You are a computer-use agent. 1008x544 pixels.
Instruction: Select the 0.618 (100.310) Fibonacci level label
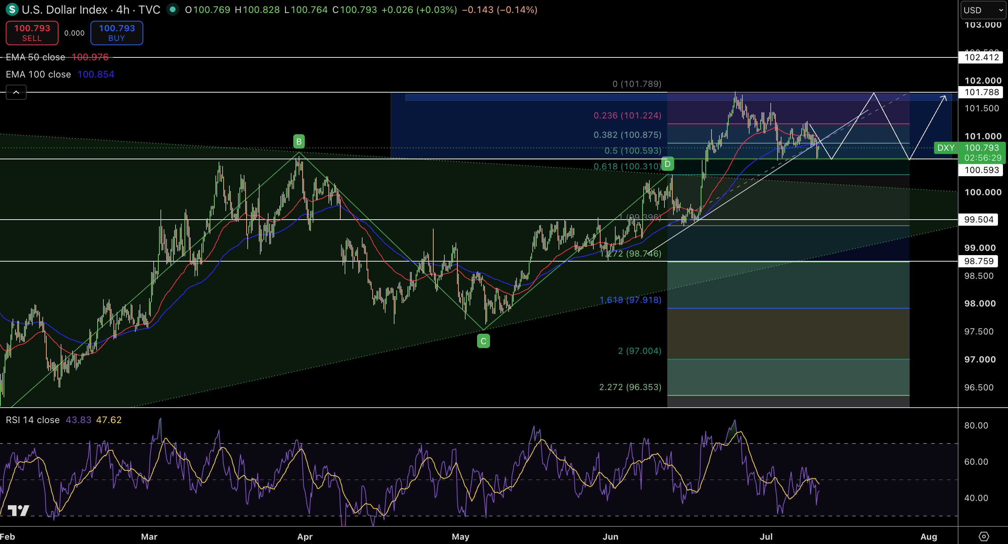click(x=627, y=166)
